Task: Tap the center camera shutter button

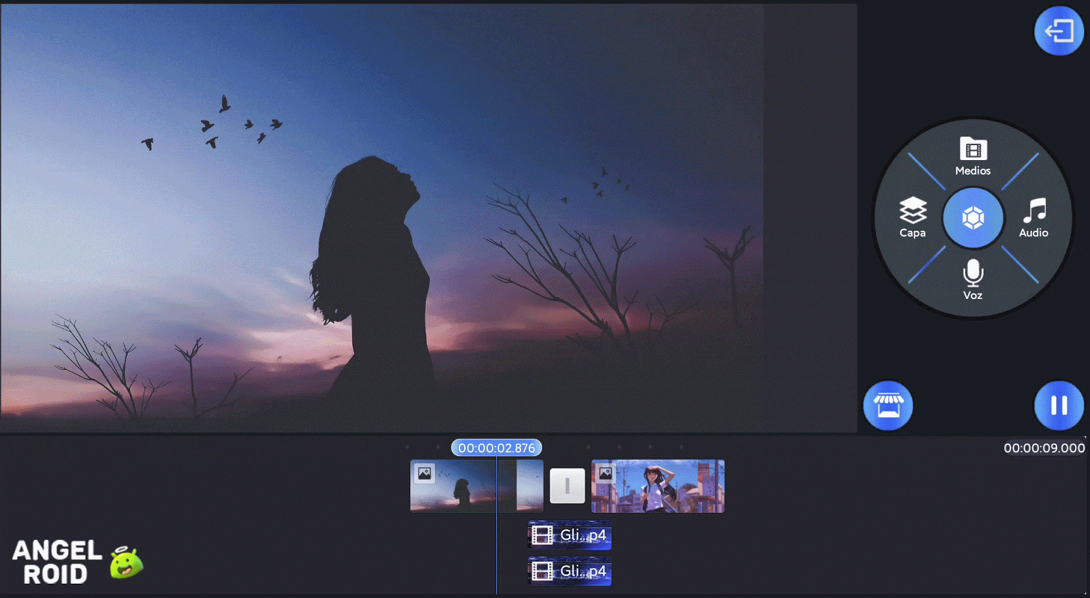Action: point(973,218)
